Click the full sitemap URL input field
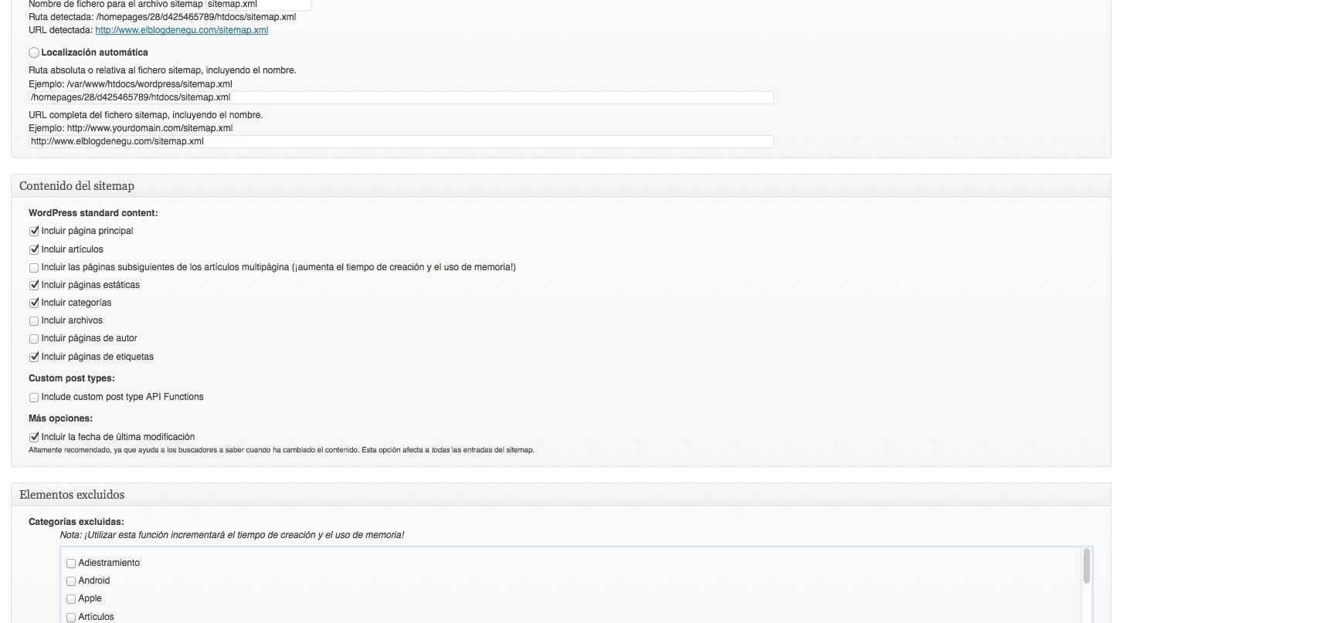Image resolution: width=1344 pixels, height=623 pixels. pyautogui.click(x=401, y=141)
